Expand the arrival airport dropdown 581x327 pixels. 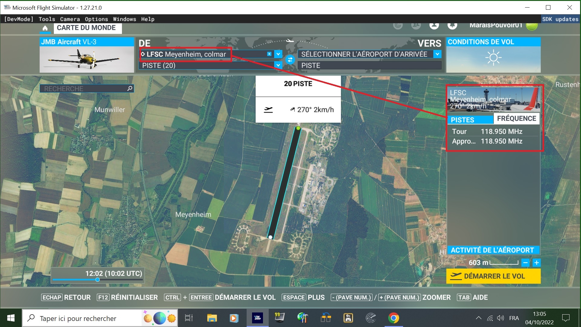tap(437, 54)
